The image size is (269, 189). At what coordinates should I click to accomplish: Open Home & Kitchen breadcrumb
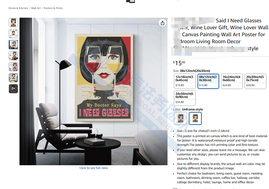point(18,8)
